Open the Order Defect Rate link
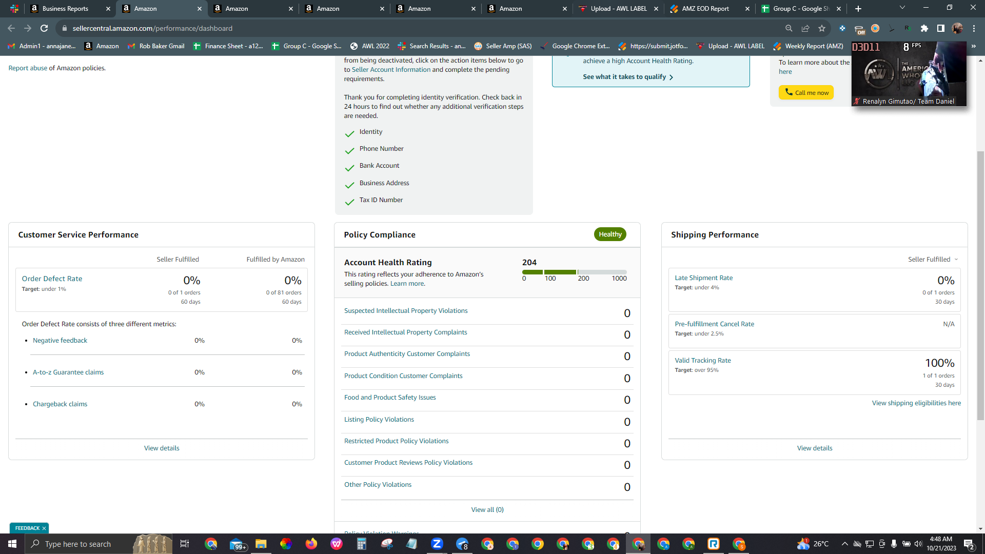 pos(52,279)
